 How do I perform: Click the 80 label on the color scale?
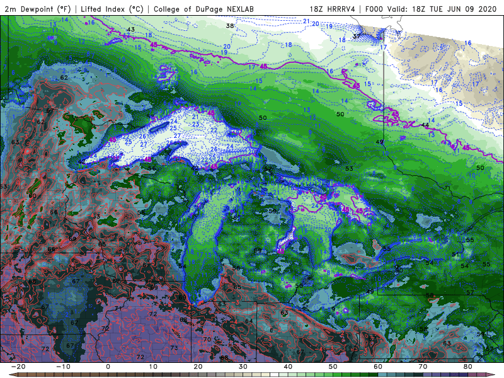468,367
